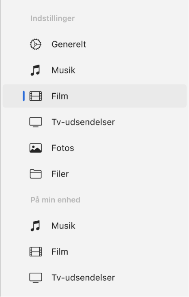
Task: Click the TV screen icon under På min enhed
Action: (x=36, y=278)
